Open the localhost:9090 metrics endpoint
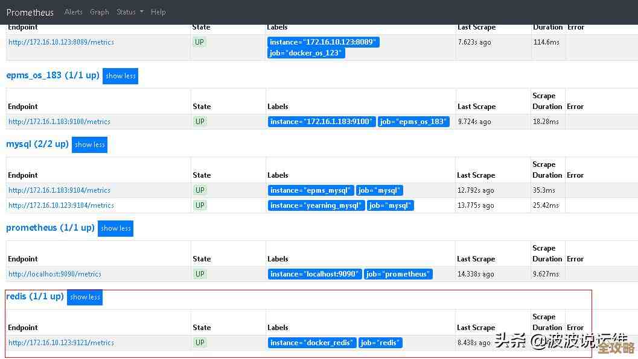The height and width of the screenshot is (359, 638). tap(55, 274)
